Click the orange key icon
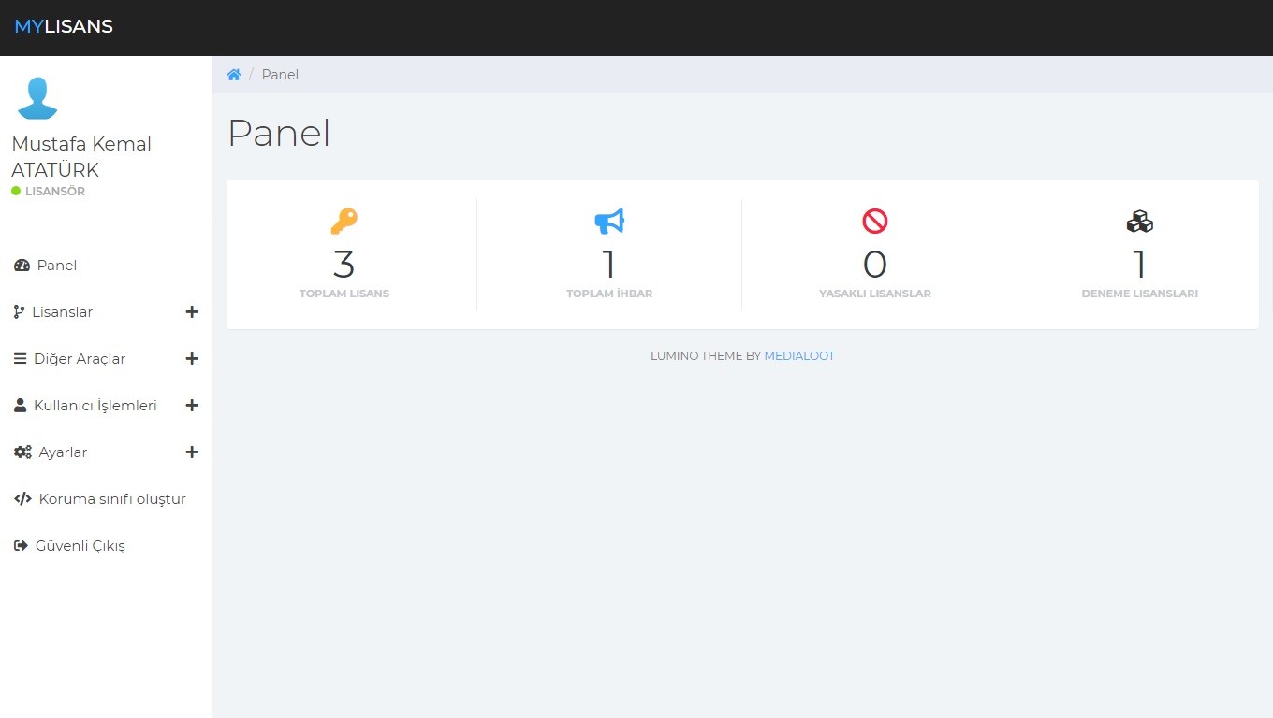The width and height of the screenshot is (1273, 718). point(344,222)
